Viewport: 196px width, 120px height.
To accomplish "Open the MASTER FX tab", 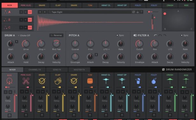I will [79, 69].
